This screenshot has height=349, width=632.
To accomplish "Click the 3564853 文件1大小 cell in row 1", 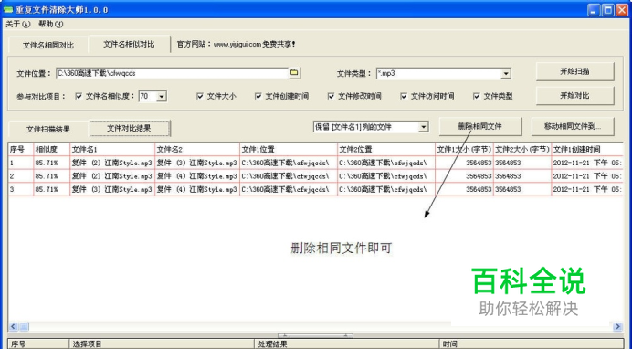I will click(464, 163).
